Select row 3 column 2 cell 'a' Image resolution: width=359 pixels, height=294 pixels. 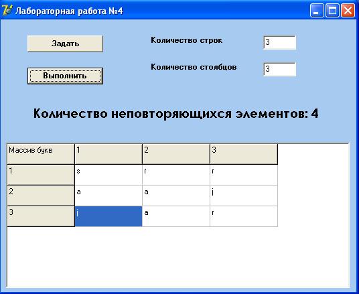point(176,216)
